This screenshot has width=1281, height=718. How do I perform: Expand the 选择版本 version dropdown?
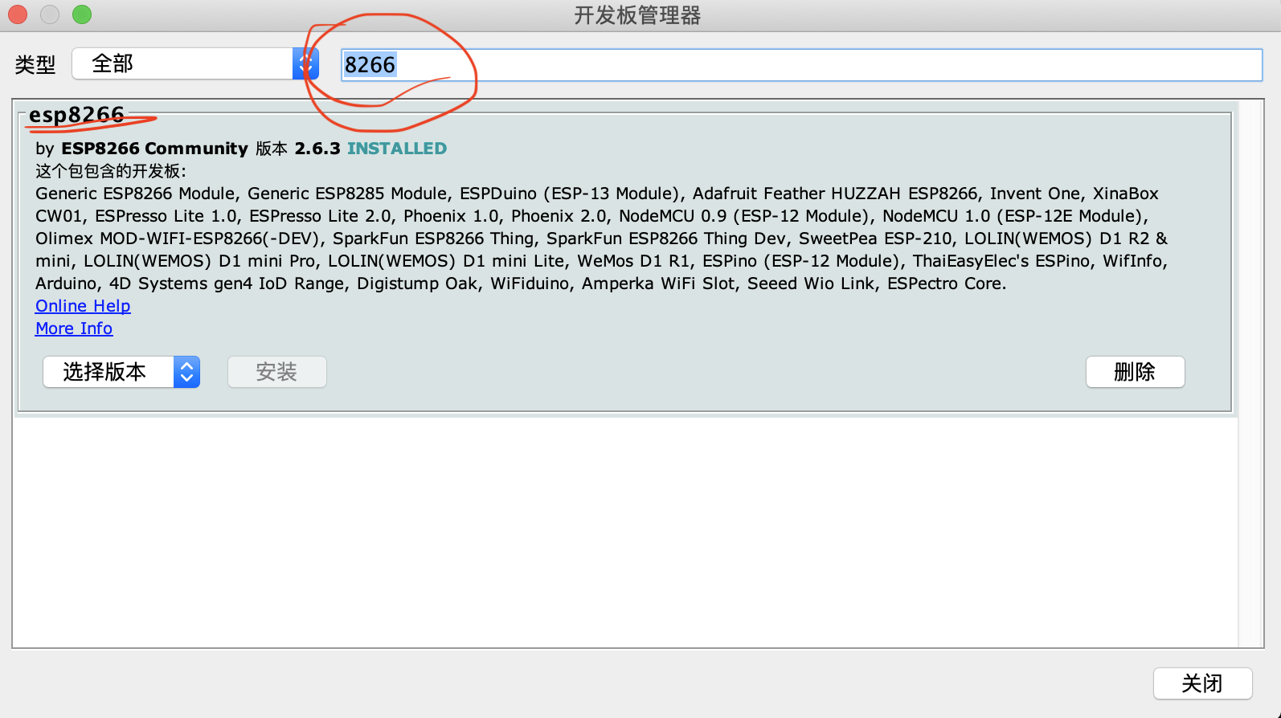121,372
